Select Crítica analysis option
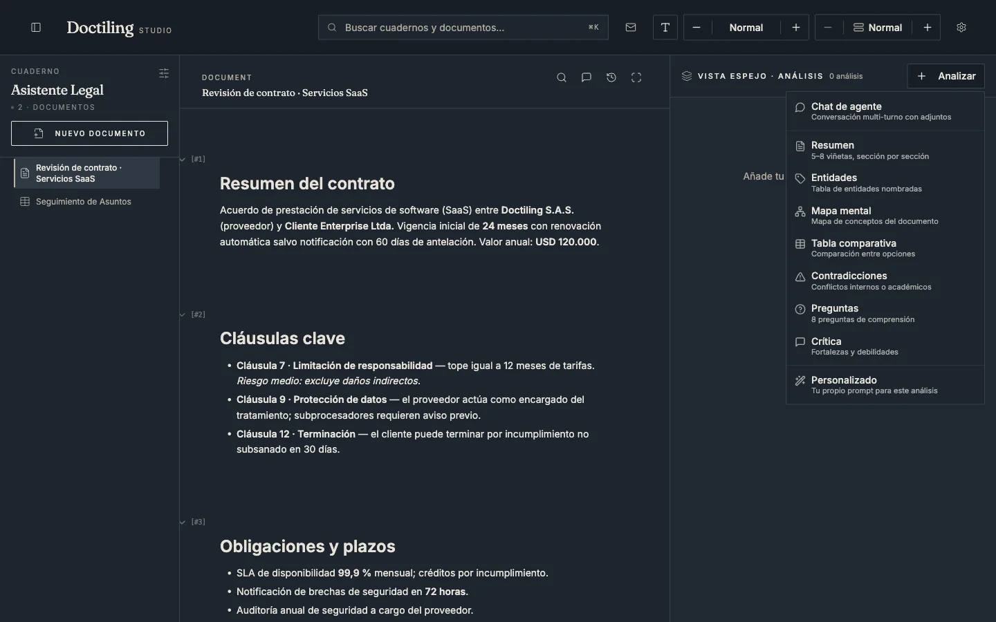 point(885,346)
